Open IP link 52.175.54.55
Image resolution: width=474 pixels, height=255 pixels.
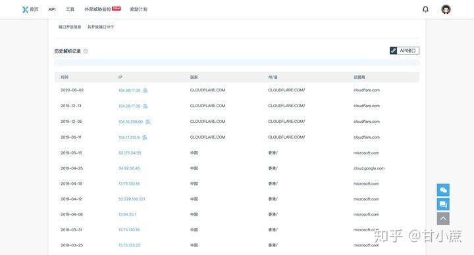point(130,153)
